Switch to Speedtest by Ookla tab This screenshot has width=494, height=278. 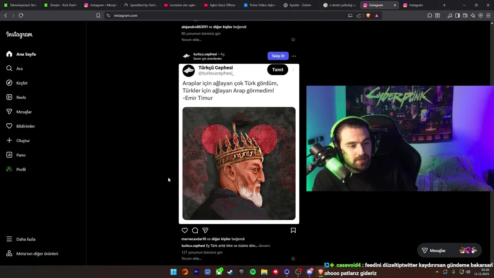140,5
